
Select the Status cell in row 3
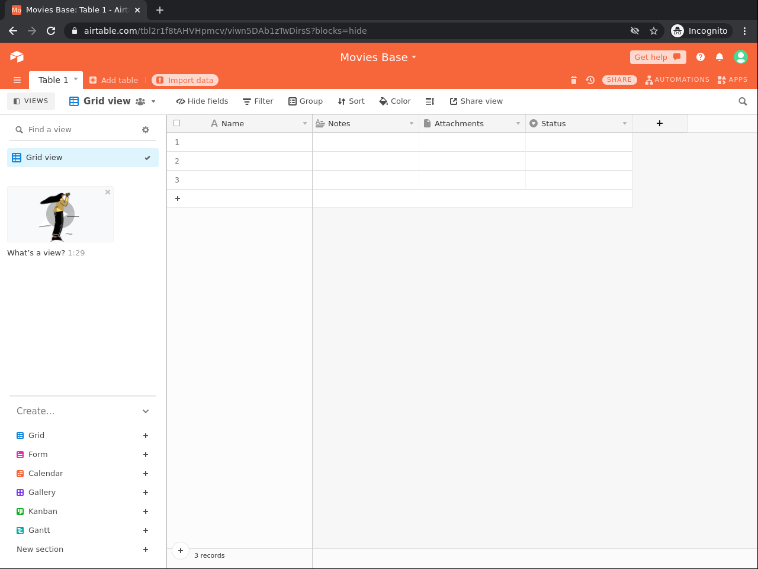click(579, 180)
